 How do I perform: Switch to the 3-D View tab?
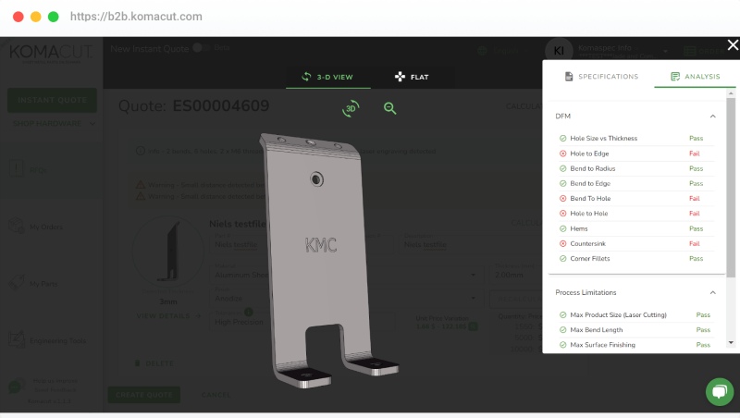click(x=327, y=77)
